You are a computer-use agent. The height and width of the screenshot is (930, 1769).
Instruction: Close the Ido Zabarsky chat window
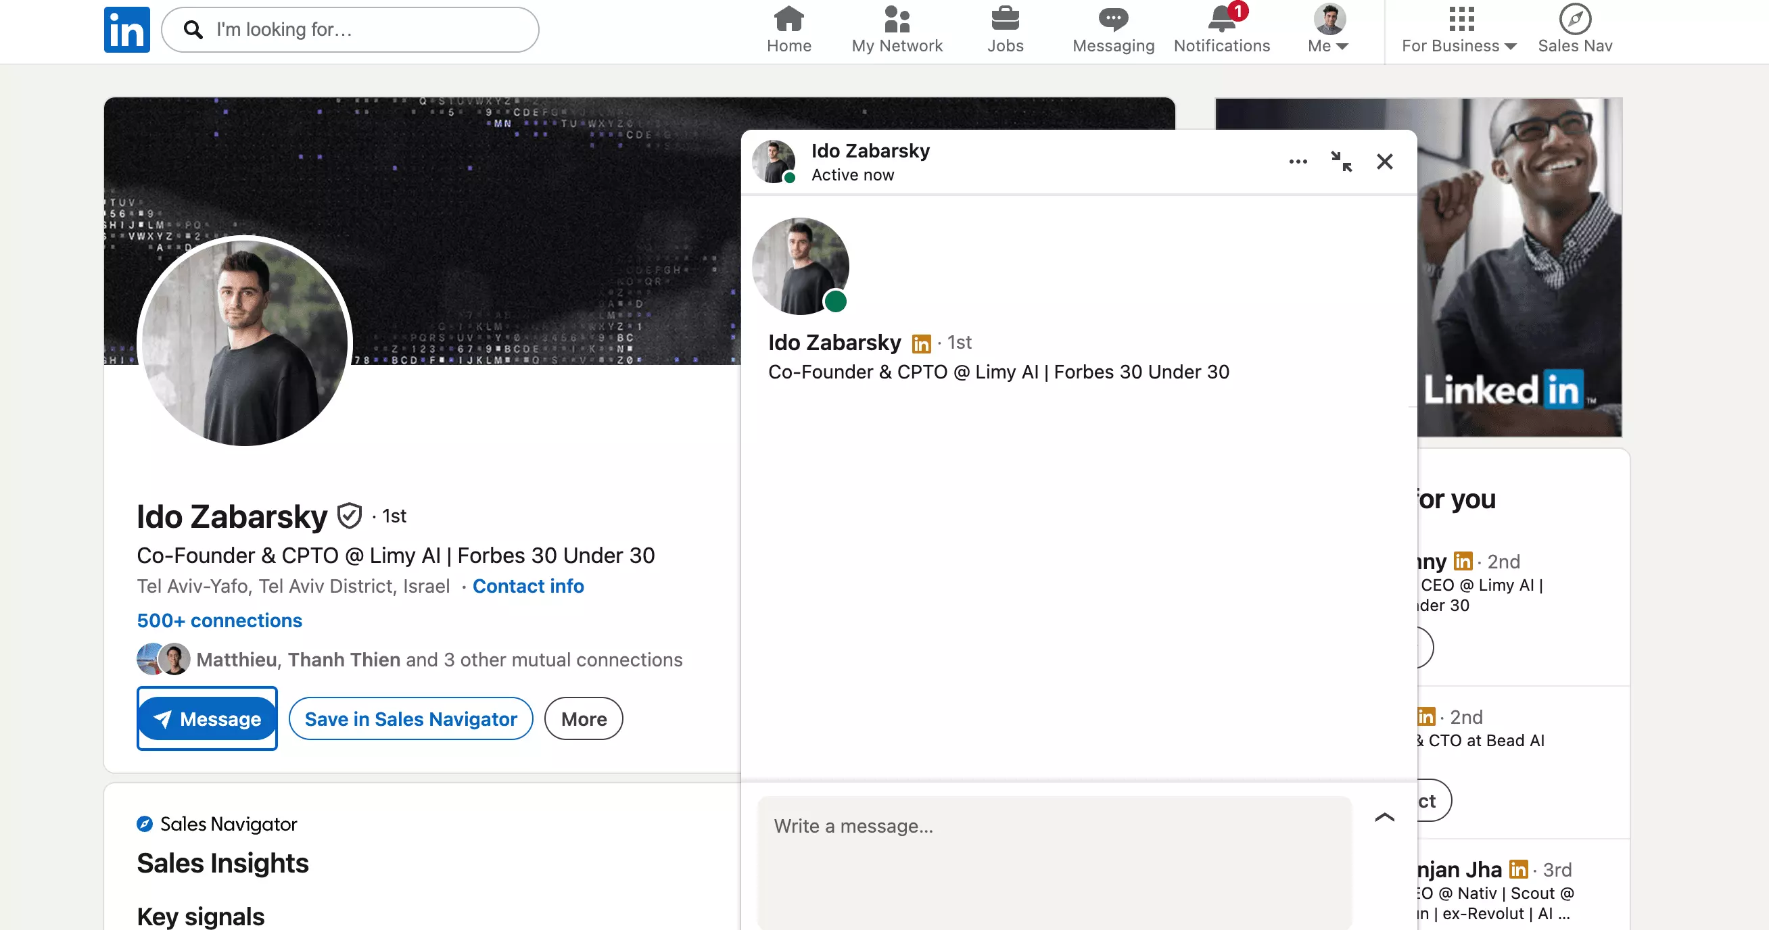coord(1384,162)
